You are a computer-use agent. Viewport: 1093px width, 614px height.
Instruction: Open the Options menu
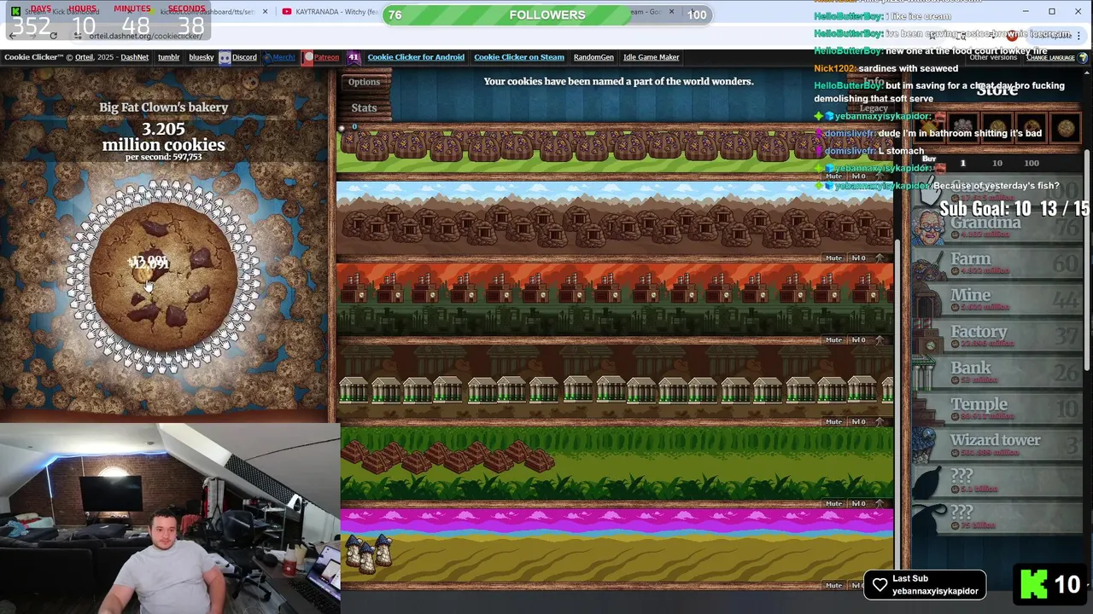364,82
